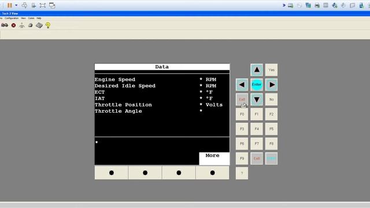Click the pause icon in top toolbar
This screenshot has height=208, width=370.
coord(9,5)
